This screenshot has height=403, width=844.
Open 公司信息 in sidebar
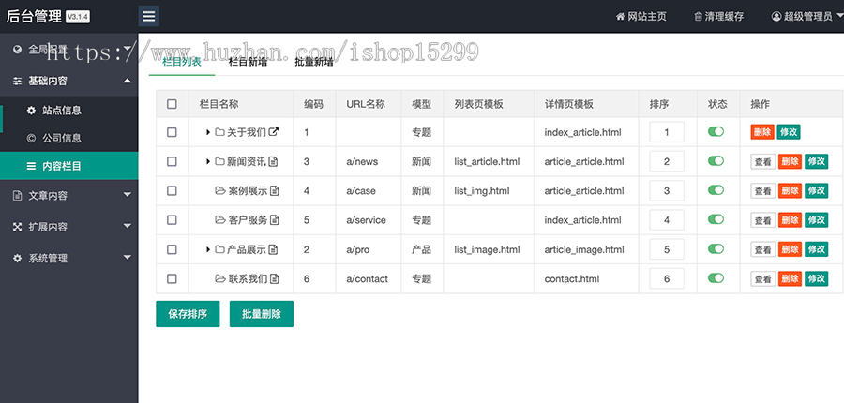point(68,139)
